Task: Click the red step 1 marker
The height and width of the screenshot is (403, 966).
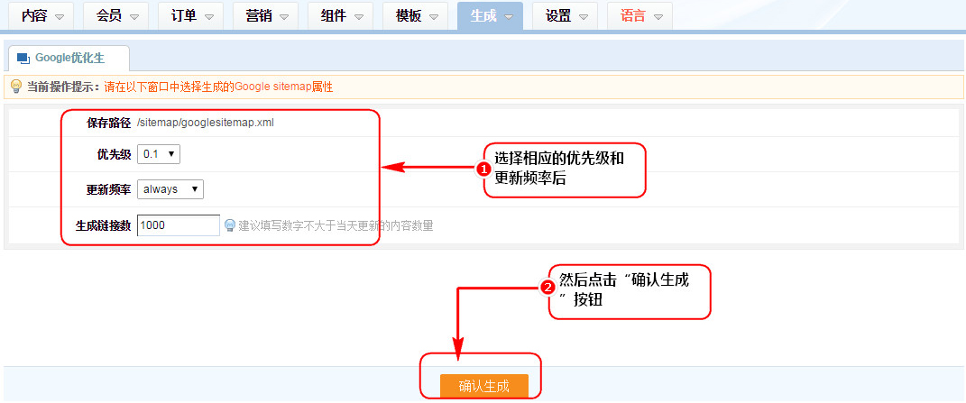Action: (x=483, y=169)
